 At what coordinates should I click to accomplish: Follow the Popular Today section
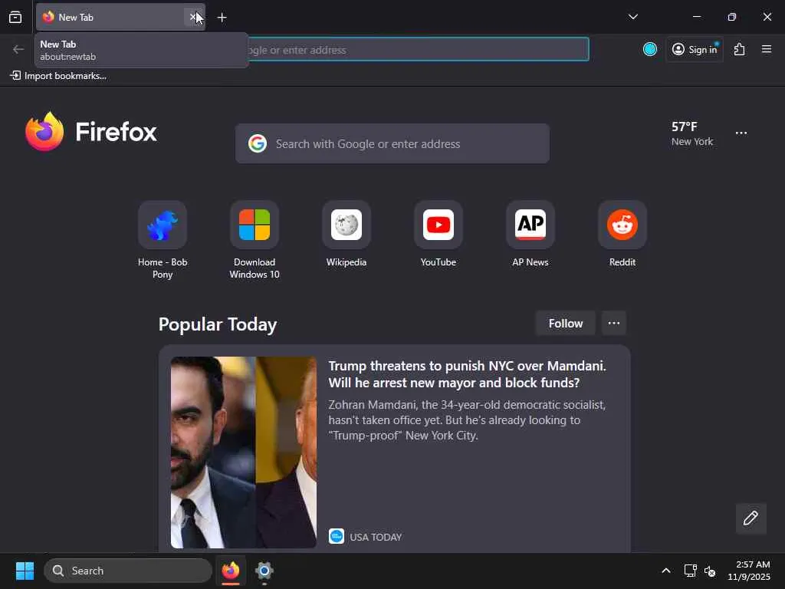pyautogui.click(x=565, y=324)
